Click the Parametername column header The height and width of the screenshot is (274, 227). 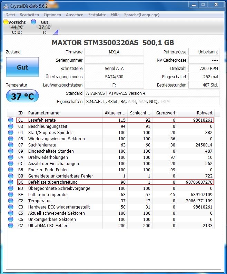(x=64, y=113)
